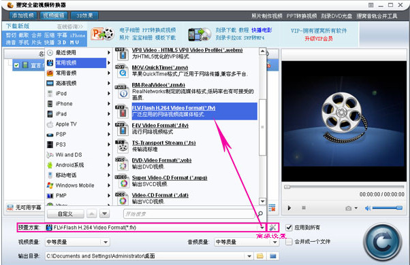Select the FLV format icon
Screen dimensions: 410x265
tap(122, 111)
